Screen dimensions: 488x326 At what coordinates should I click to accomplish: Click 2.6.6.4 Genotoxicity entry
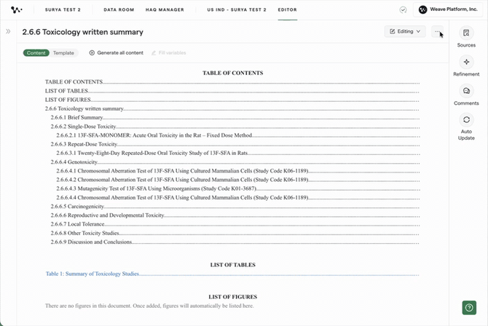tap(235, 162)
